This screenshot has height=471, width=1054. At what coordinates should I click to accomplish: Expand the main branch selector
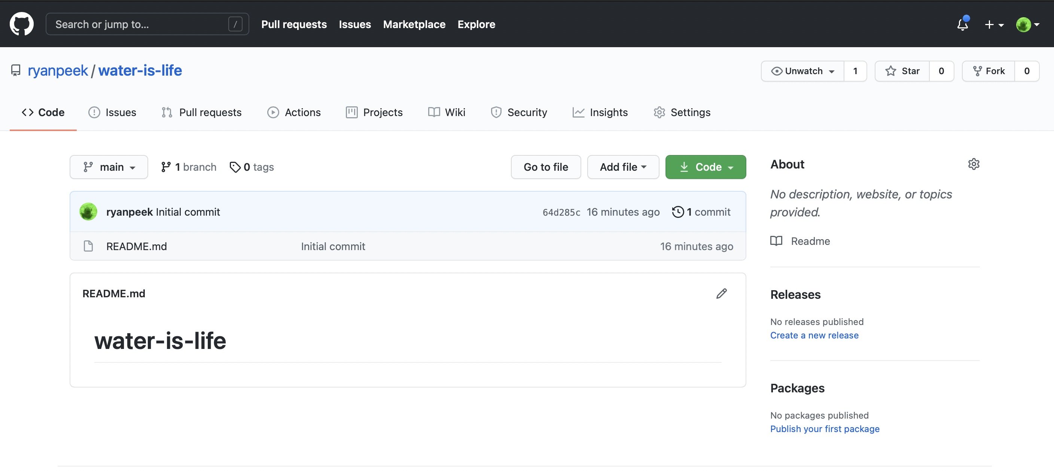(109, 167)
